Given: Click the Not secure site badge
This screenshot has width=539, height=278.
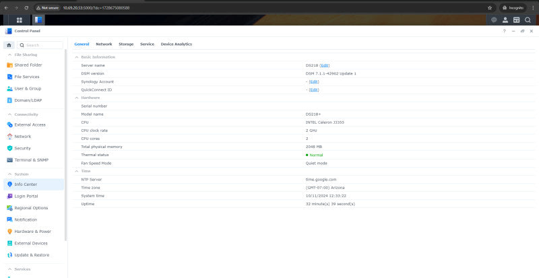Looking at the screenshot, I should [48, 7].
